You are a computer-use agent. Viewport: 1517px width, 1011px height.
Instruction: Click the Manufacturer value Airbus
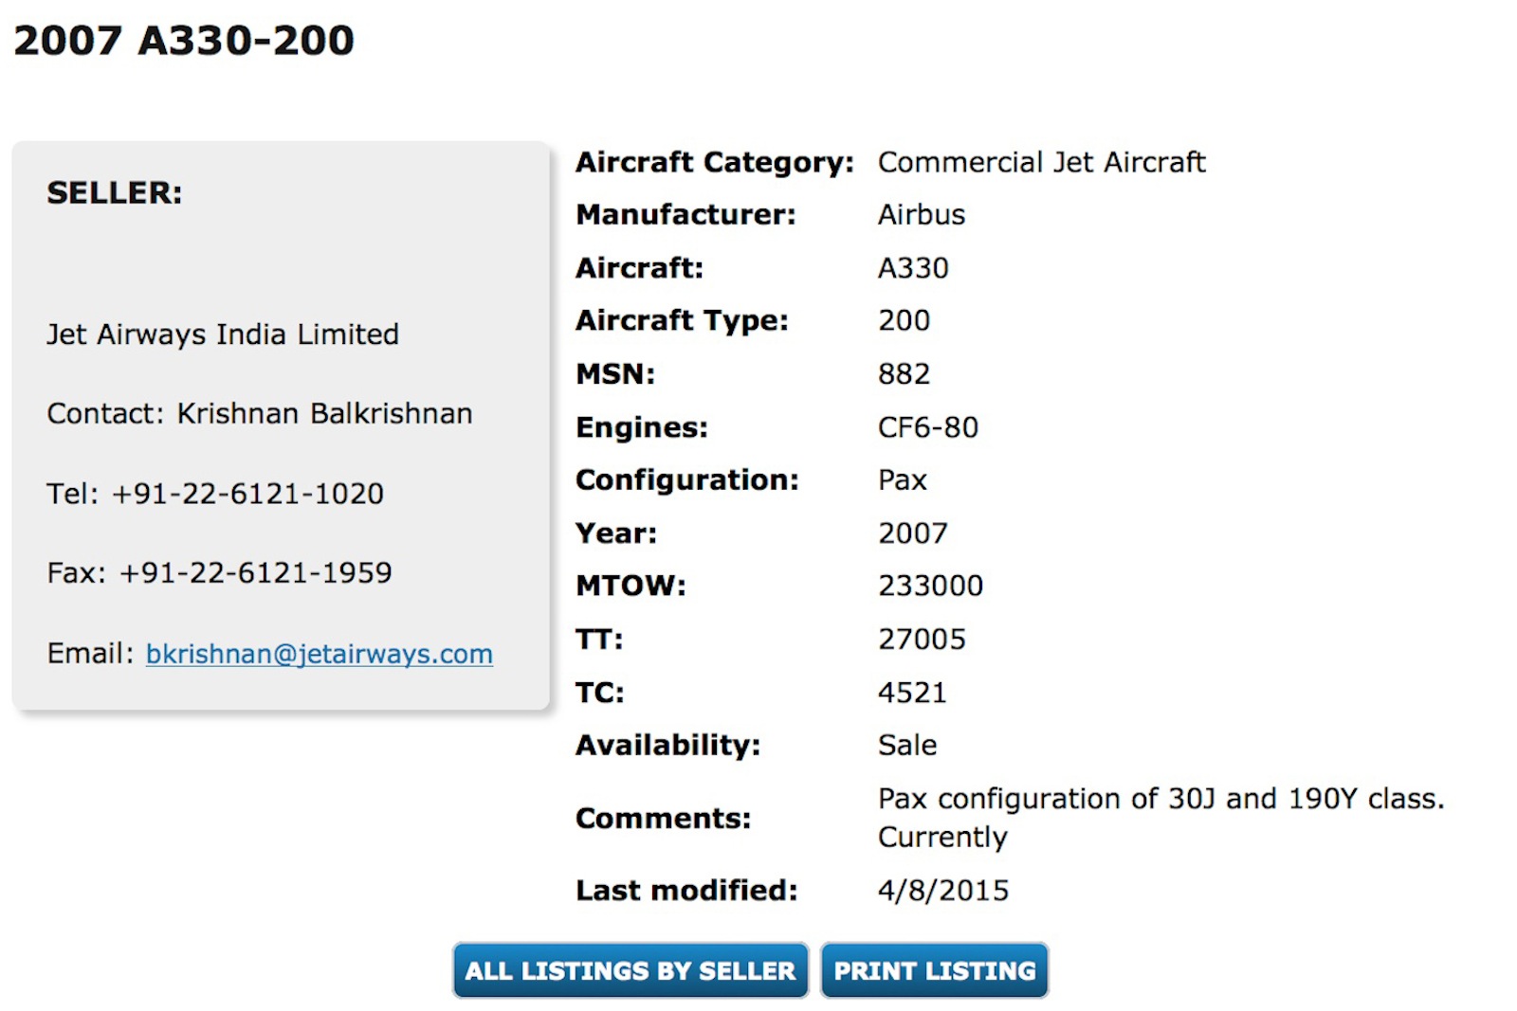pos(922,215)
